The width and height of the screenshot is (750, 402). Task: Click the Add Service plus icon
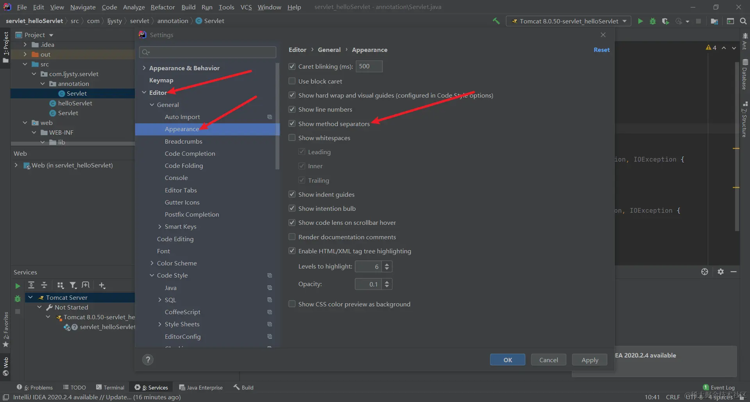click(x=102, y=285)
